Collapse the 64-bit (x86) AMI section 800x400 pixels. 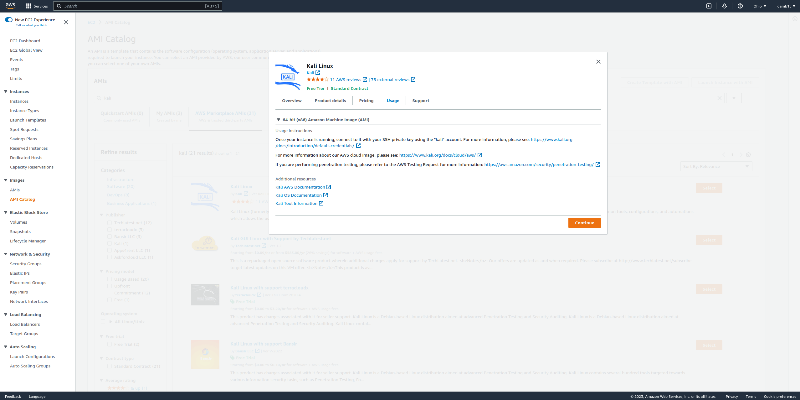click(x=278, y=120)
